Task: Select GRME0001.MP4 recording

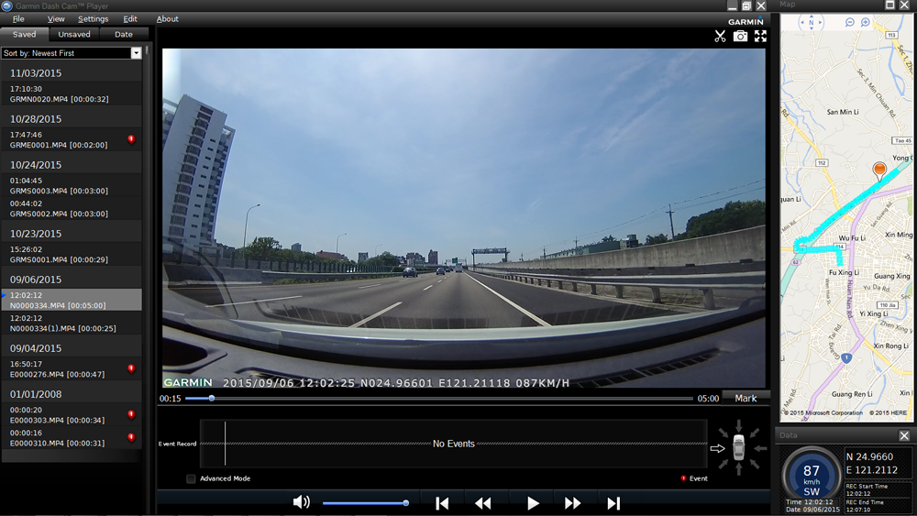Action: 72,139
